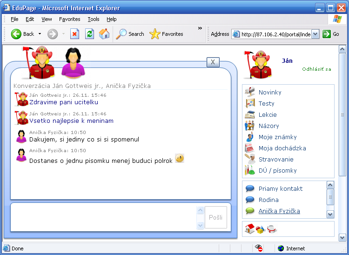Click the browser Stop icon
The image size is (349, 255).
74,34
